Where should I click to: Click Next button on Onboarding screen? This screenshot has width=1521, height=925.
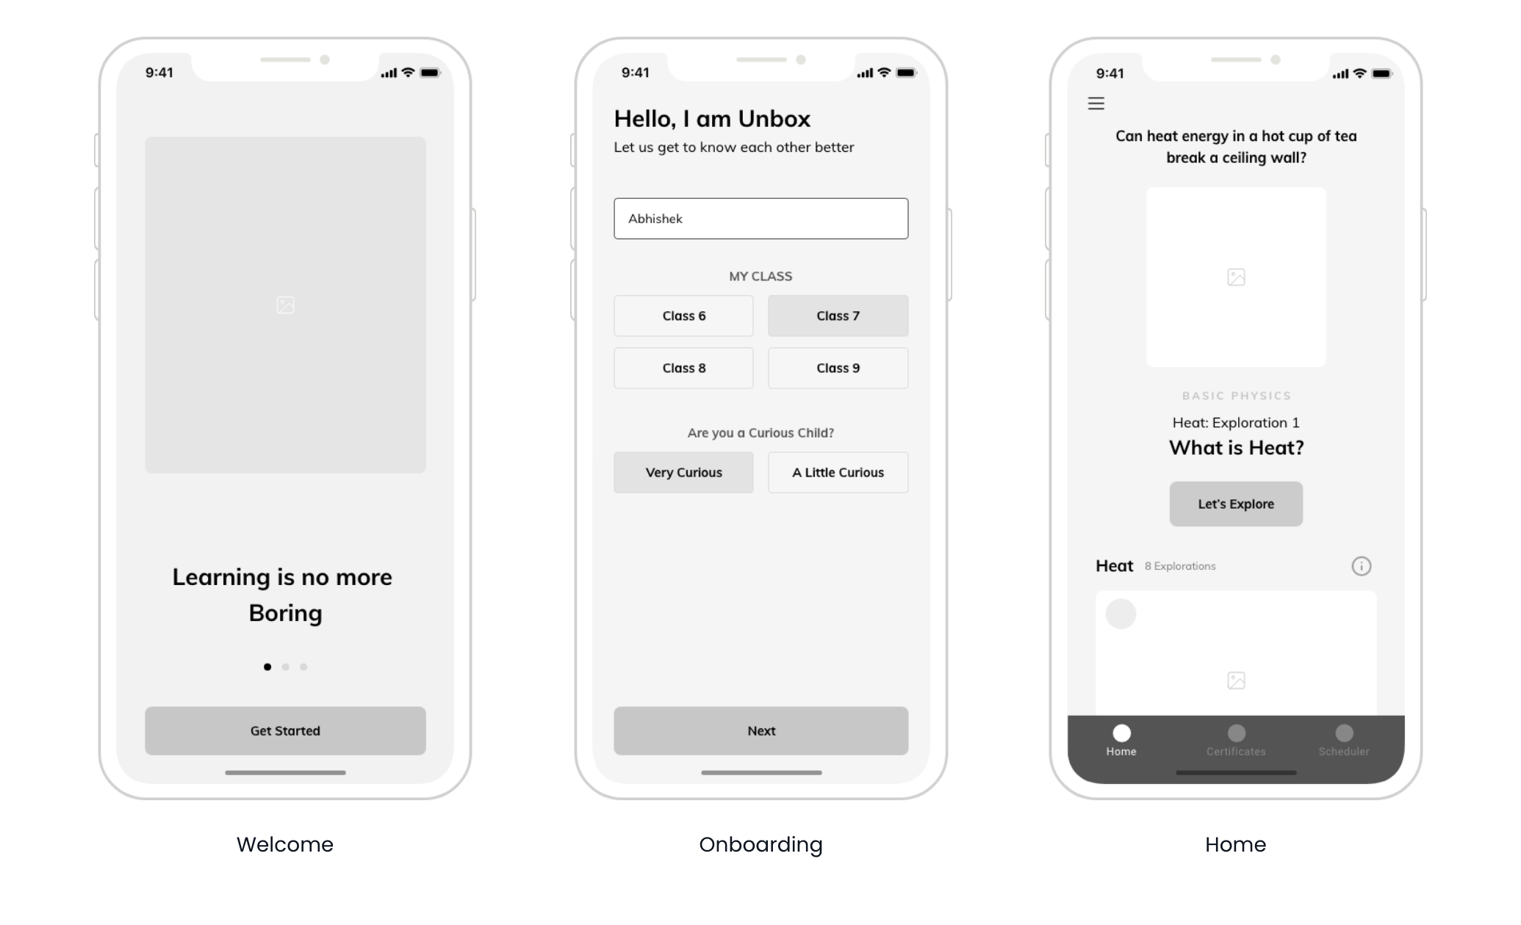coord(760,730)
